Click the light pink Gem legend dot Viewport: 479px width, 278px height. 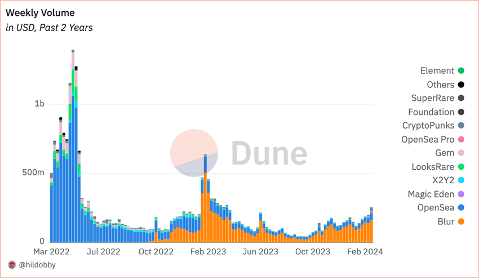click(461, 153)
